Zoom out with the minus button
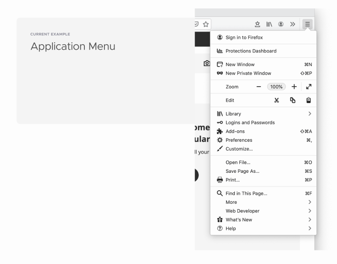The height and width of the screenshot is (264, 337). click(x=259, y=87)
